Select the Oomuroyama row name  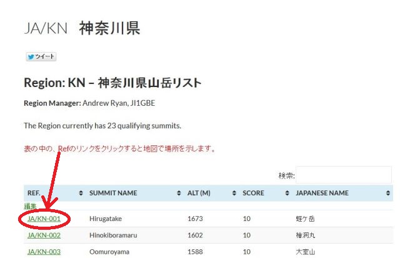[x=109, y=252]
